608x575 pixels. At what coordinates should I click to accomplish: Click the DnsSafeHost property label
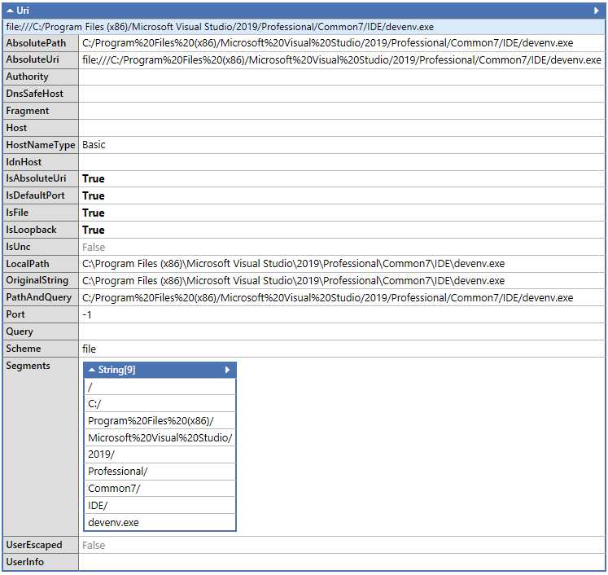point(34,94)
